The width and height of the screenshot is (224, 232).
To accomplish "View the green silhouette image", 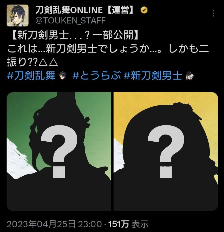I will (59, 151).
